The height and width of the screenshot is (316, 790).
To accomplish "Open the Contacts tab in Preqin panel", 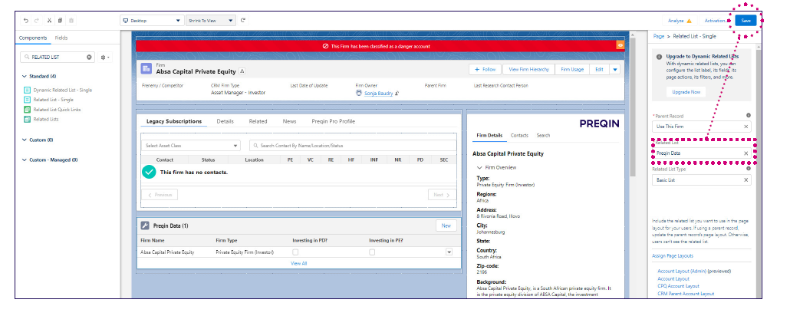I will coord(519,136).
